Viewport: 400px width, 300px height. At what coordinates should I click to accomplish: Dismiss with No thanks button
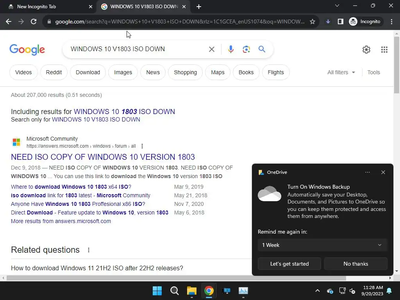coord(355,264)
